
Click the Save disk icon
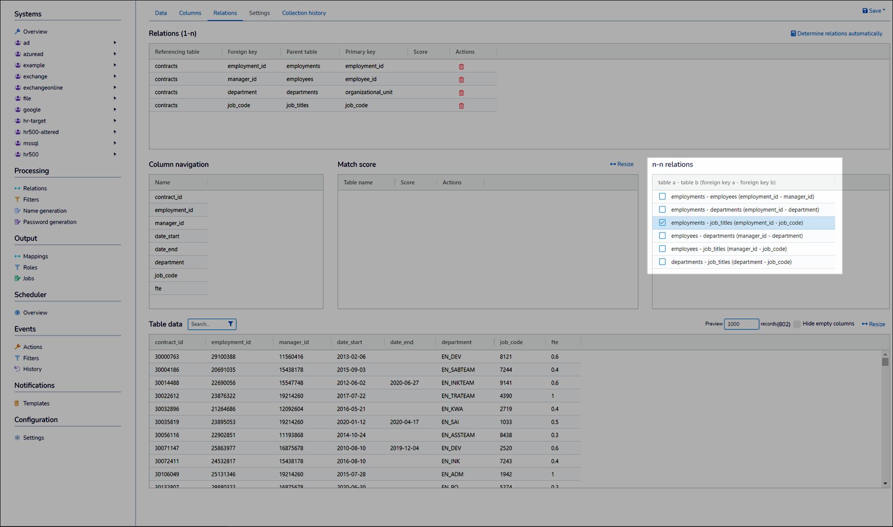pyautogui.click(x=865, y=11)
